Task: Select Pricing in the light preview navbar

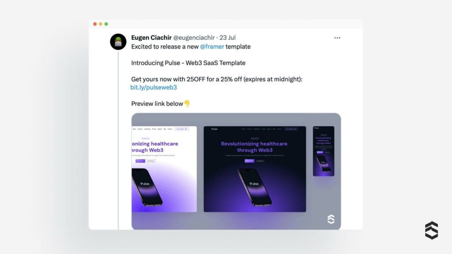Action: pos(154,129)
